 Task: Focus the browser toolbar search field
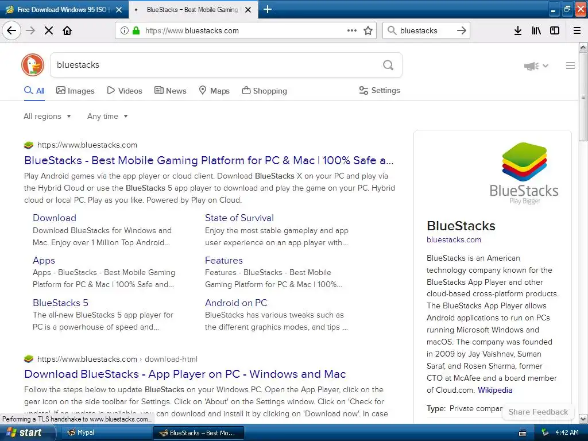tap(425, 30)
